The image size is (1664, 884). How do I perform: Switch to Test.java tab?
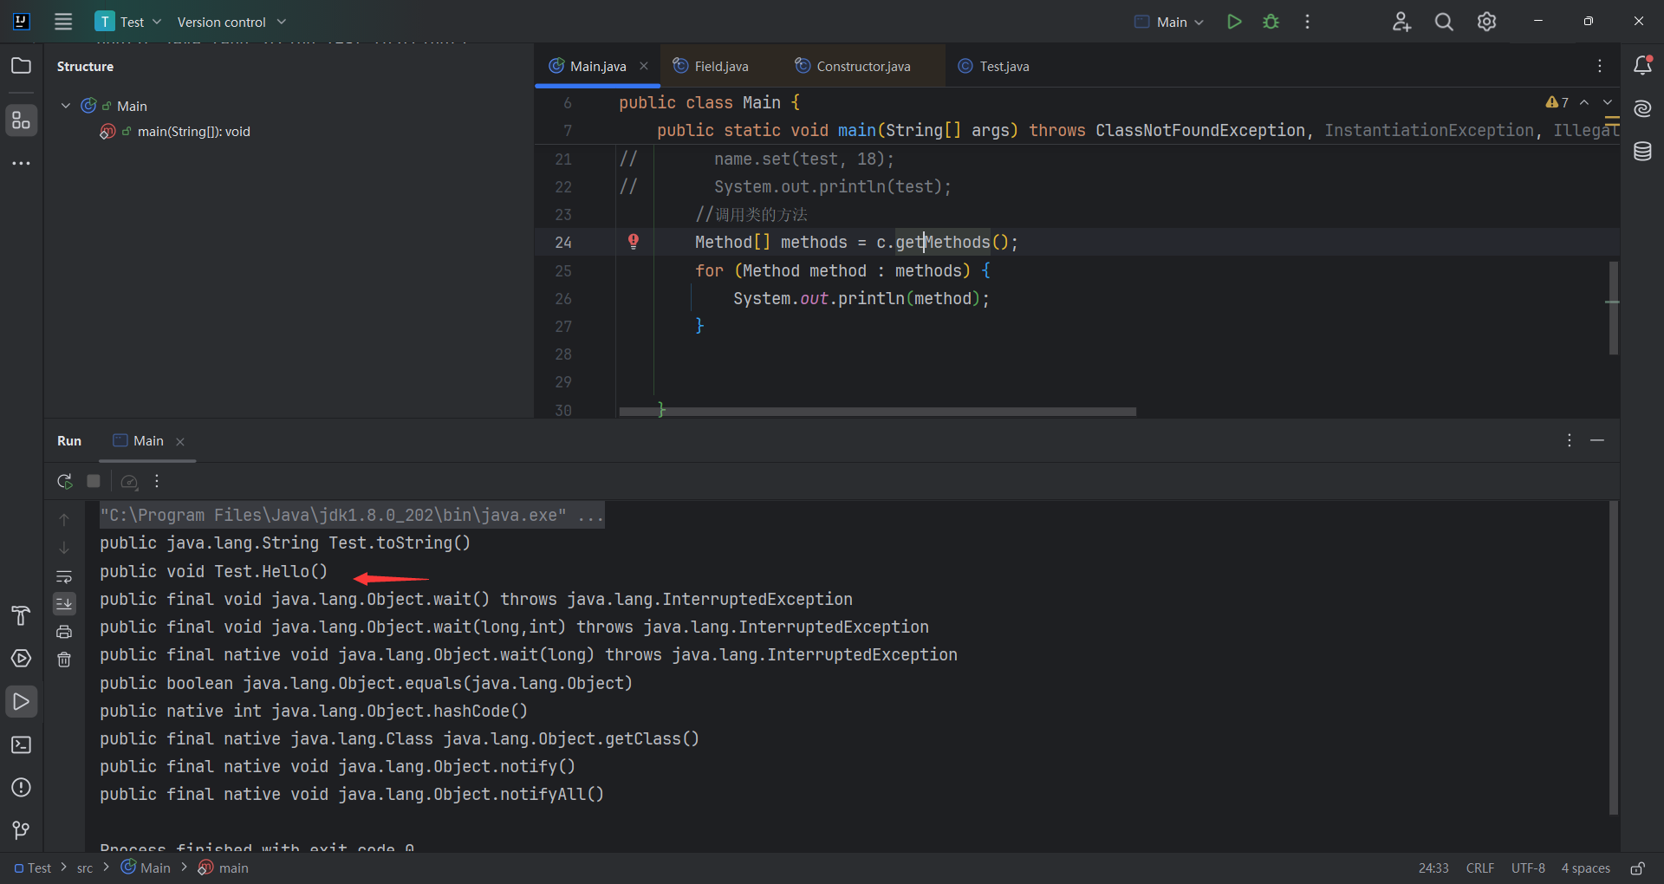point(1004,66)
